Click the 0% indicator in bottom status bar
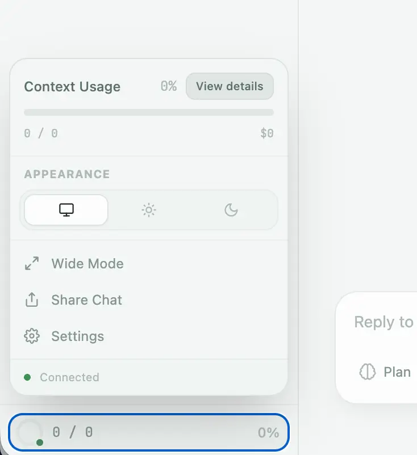417x455 pixels. pos(268,433)
